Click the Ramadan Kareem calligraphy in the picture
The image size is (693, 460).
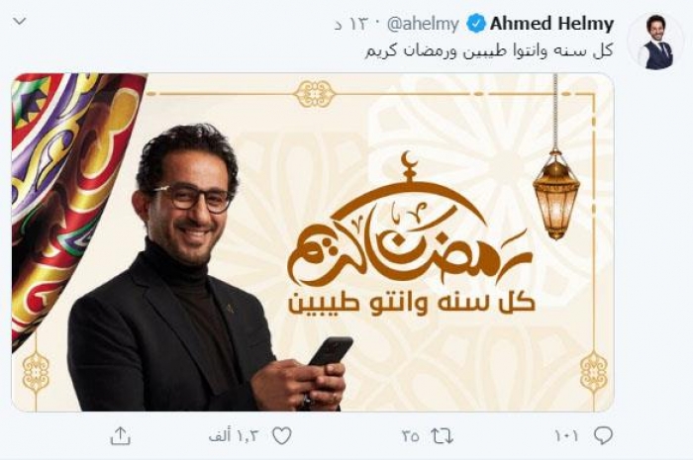409,221
